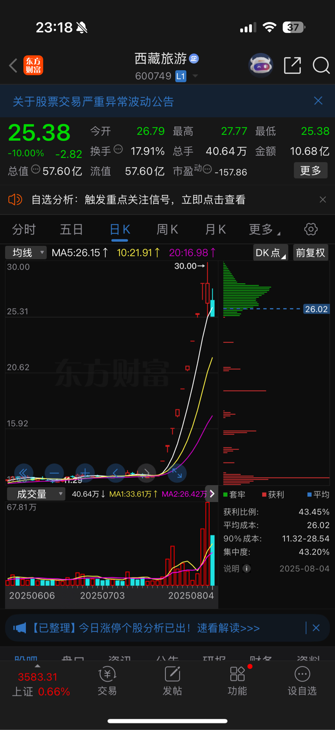This screenshot has width=335, height=730.
Task: Expand stock code dropdown arrow beside L1
Action: tap(195, 76)
